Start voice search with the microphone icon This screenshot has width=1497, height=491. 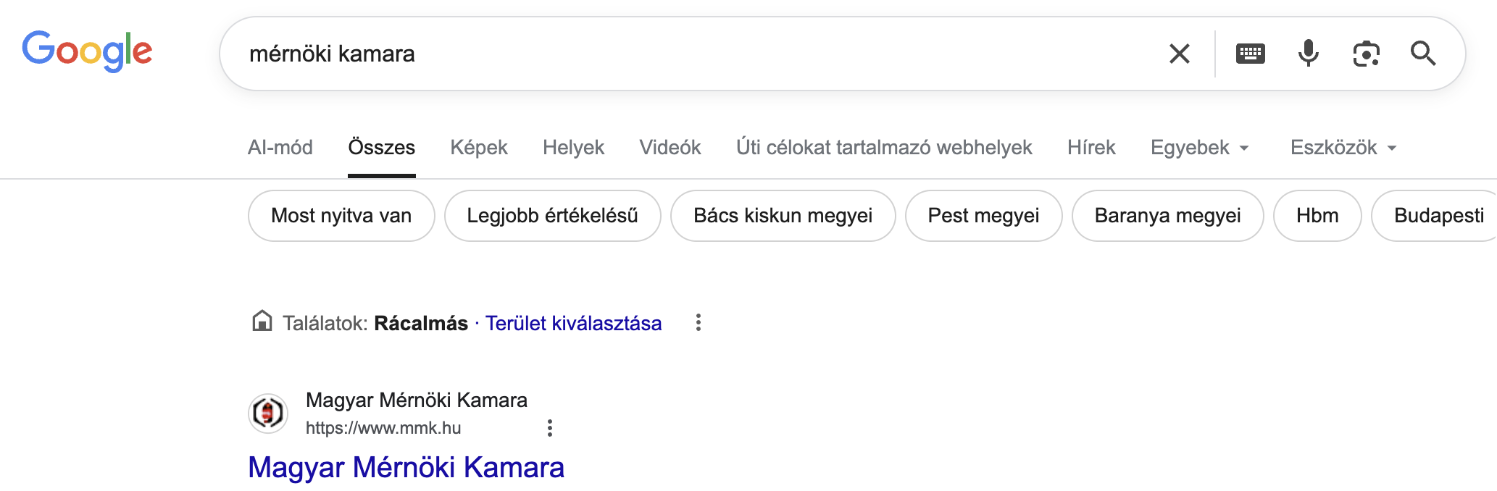1308,54
